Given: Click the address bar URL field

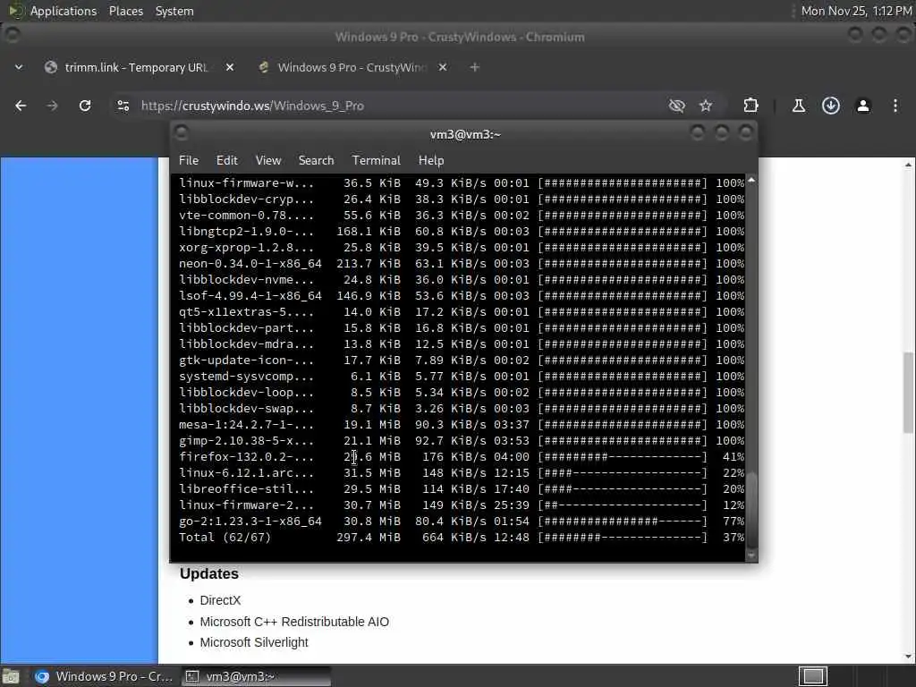Looking at the screenshot, I should 397,106.
